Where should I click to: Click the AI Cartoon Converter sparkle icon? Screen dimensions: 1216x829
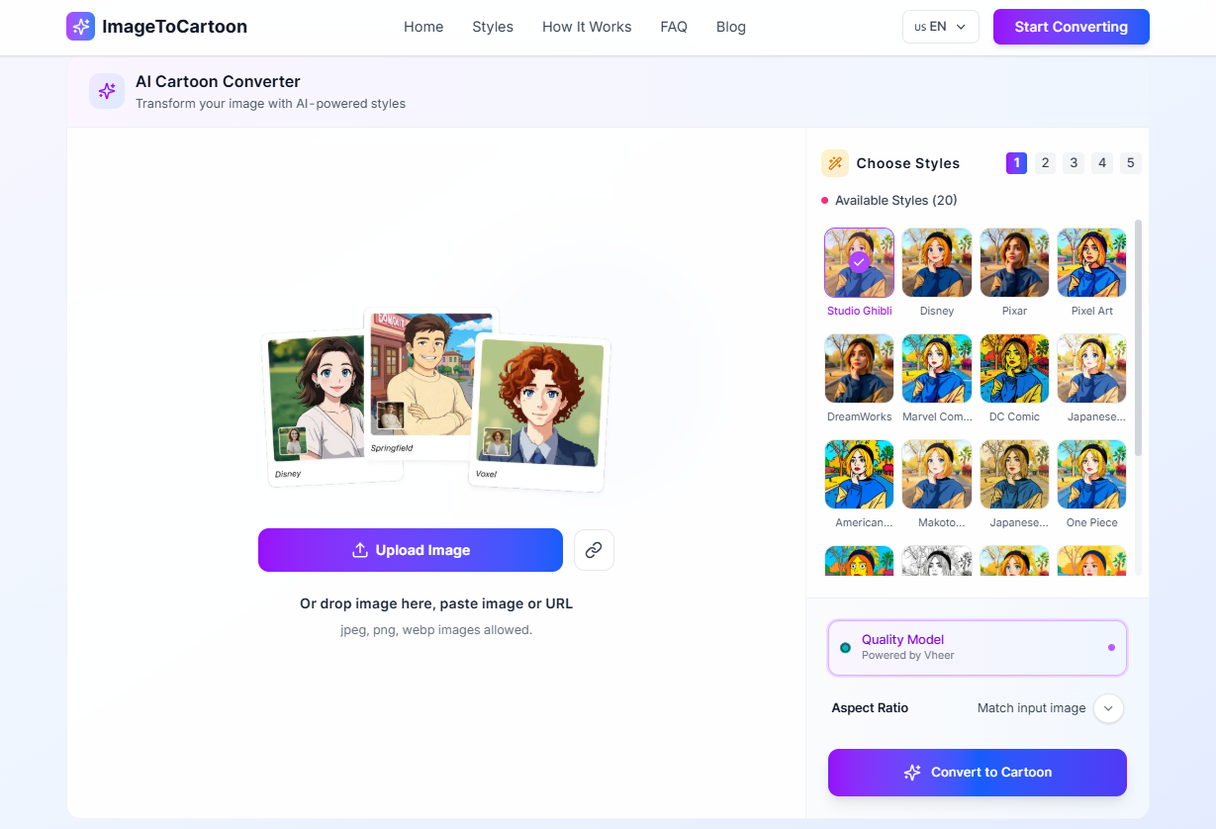[107, 90]
